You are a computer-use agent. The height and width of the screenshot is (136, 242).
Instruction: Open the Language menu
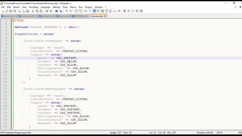pyautogui.click(x=45, y=7)
